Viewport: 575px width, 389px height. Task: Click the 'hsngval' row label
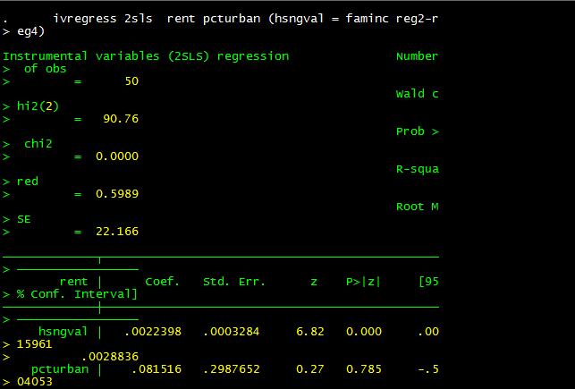tap(63, 332)
